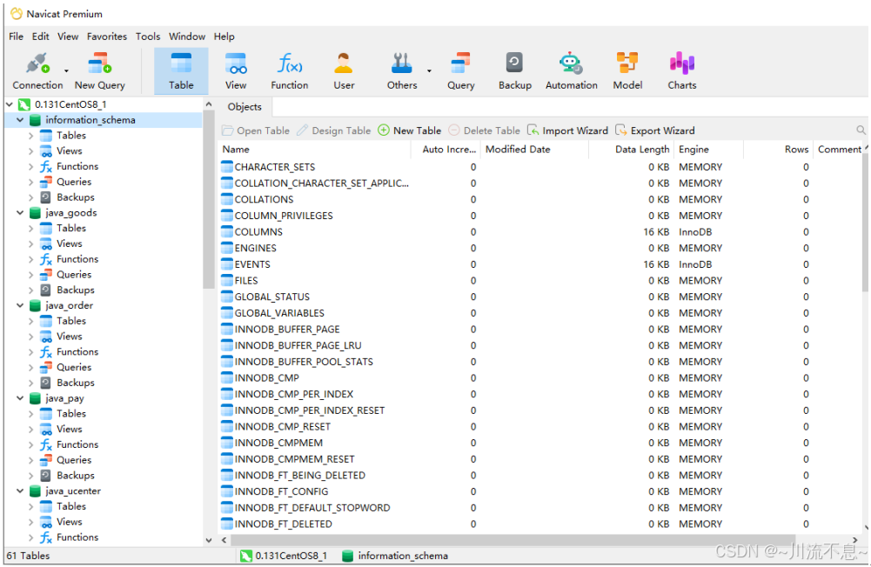The width and height of the screenshot is (871, 567).
Task: Select Backups icon under information_schema
Action: [x=46, y=197]
